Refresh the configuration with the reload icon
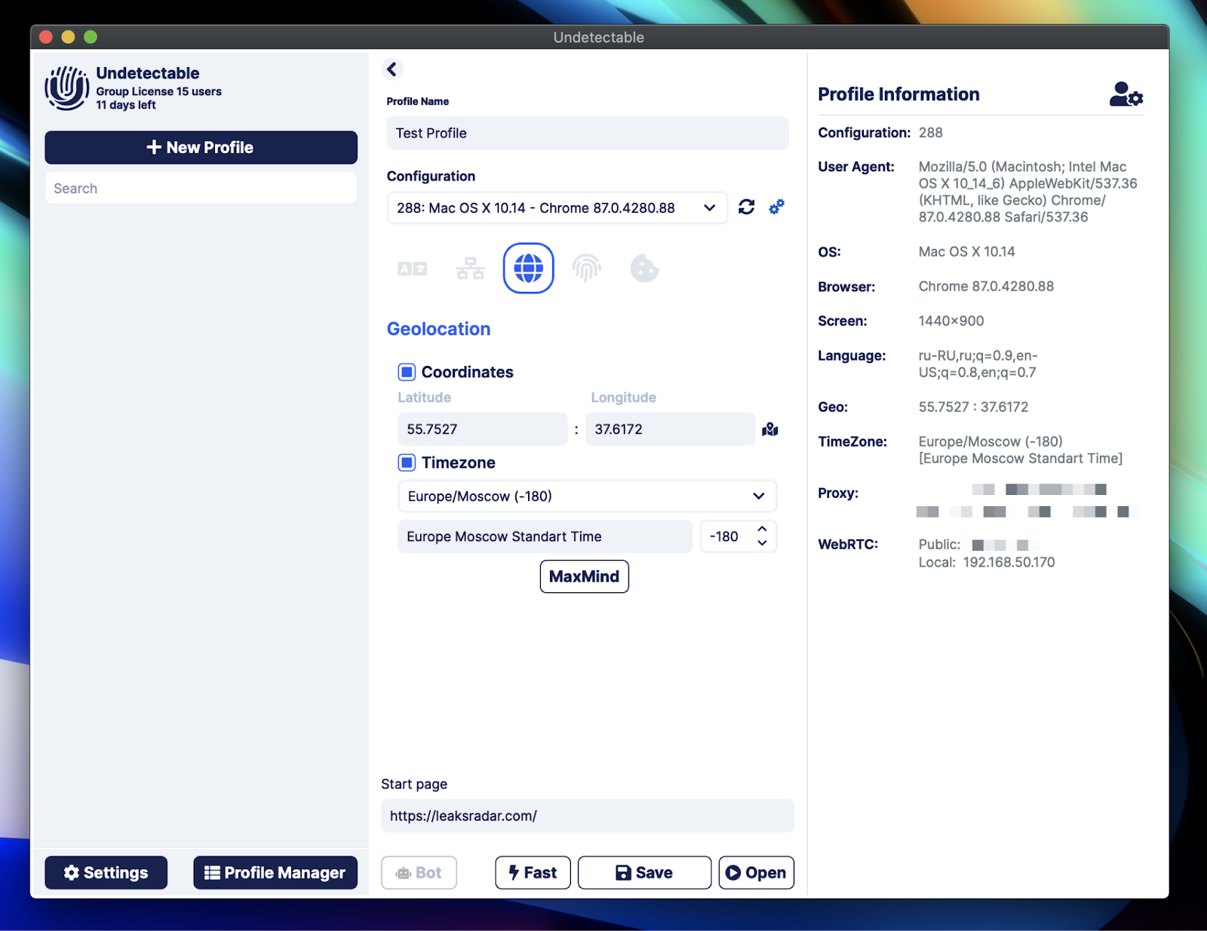Image resolution: width=1207 pixels, height=931 pixels. point(746,207)
